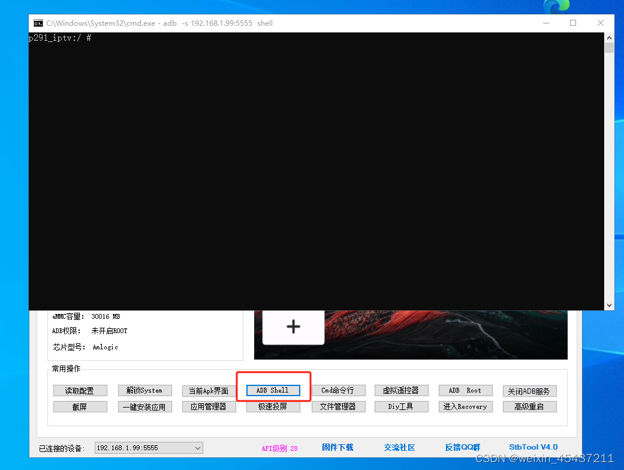624x470 pixels.
Task: Open 虚拟遥控器 remote
Action: (x=401, y=390)
